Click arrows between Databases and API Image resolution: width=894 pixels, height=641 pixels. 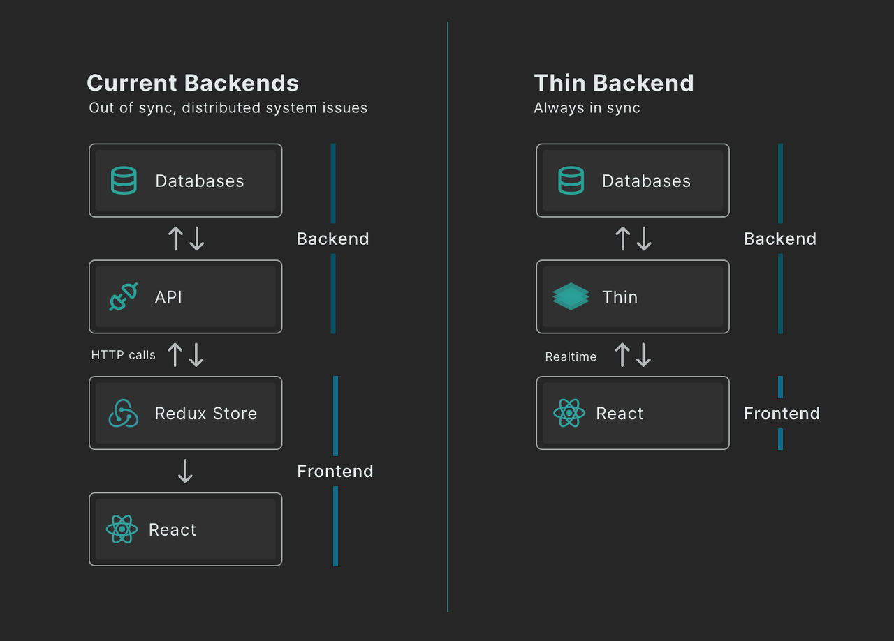tap(186, 239)
